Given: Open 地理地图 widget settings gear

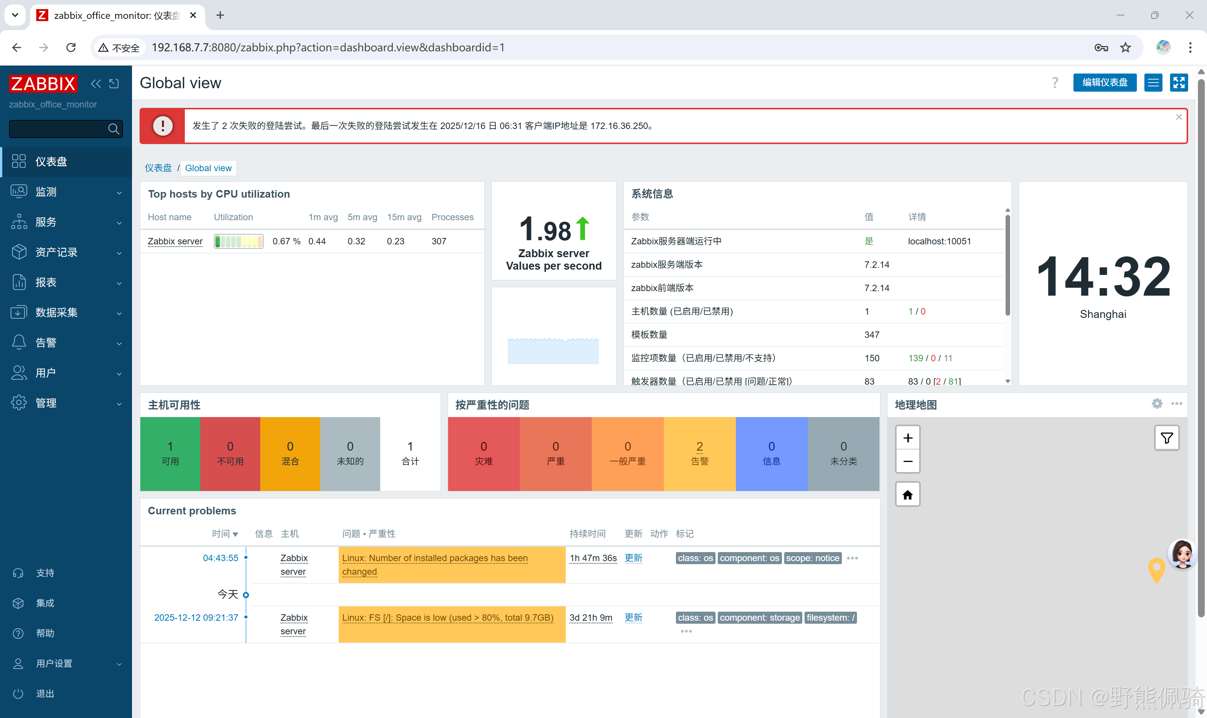Looking at the screenshot, I should 1157,403.
